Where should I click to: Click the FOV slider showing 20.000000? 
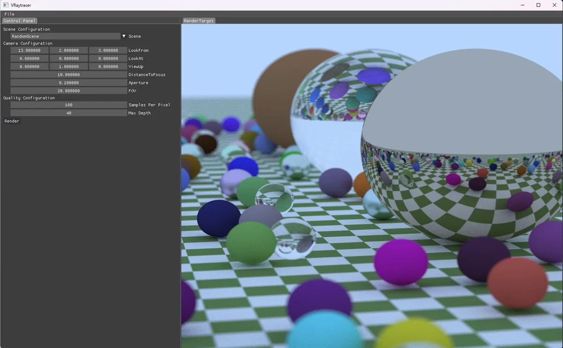68,91
